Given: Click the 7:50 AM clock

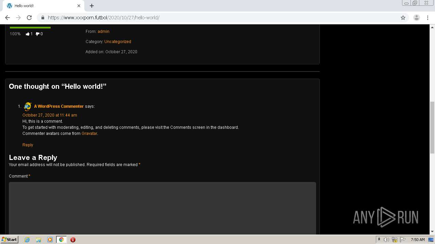Looking at the screenshot, I should [x=418, y=240].
